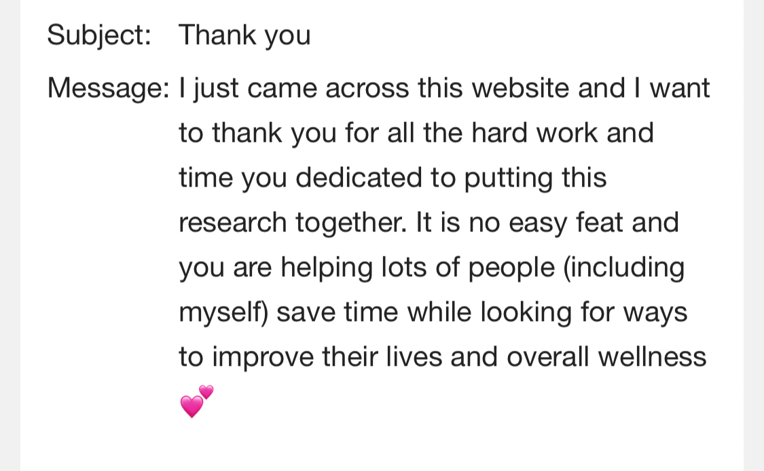
Task: Click the word dedicated in the message
Action: pos(359,177)
